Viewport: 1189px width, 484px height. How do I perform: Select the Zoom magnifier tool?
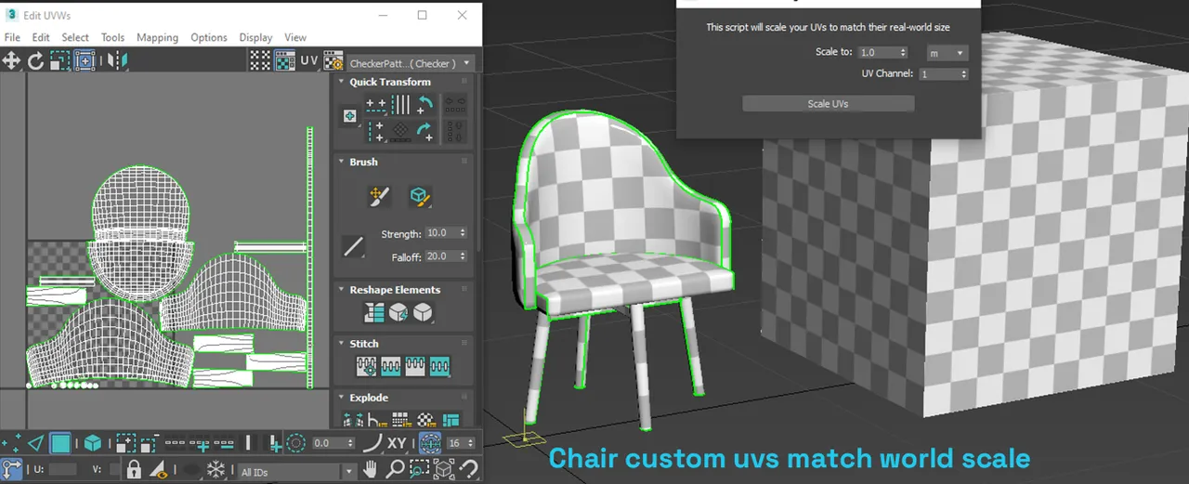(x=395, y=469)
